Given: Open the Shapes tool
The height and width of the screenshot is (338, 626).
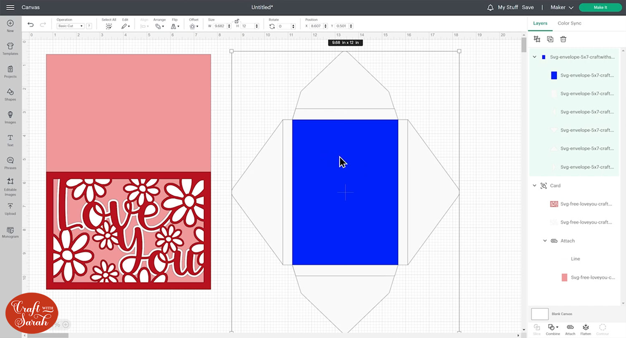Looking at the screenshot, I should tap(10, 94).
